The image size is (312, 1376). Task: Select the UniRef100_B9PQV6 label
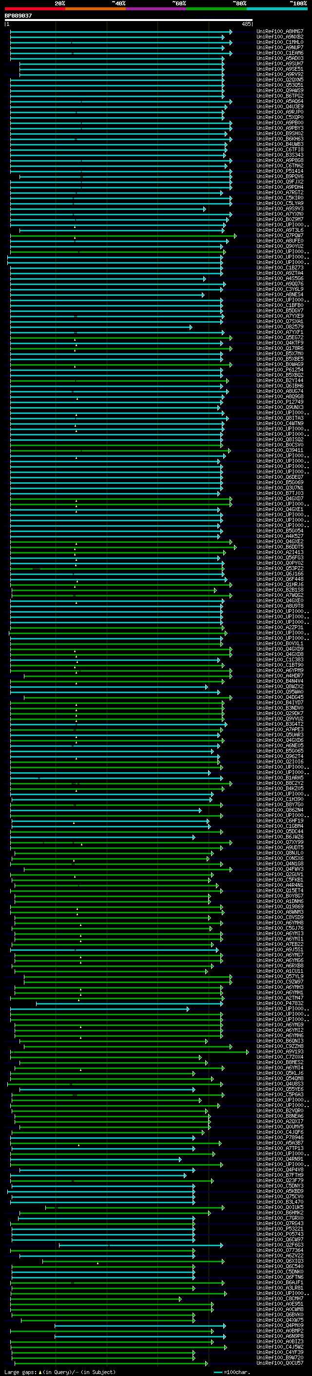[x=280, y=176]
